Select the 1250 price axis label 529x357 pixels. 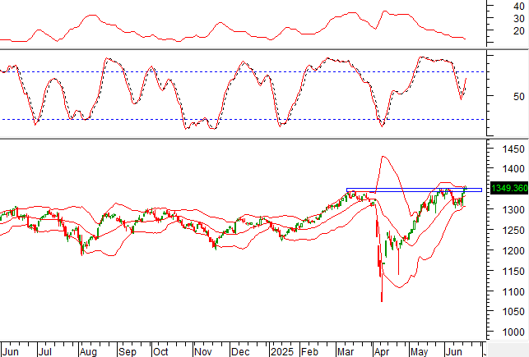tap(513, 231)
